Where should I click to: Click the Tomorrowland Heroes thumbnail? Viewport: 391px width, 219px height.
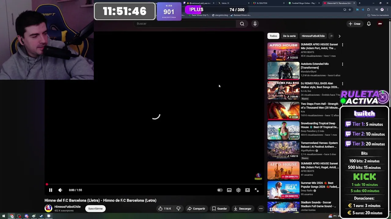point(283,150)
